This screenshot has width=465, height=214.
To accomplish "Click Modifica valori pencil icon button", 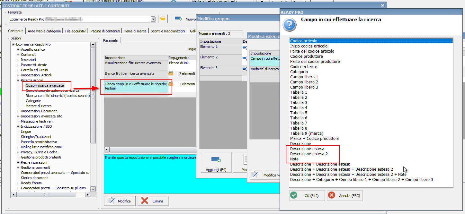I will (254, 175).
